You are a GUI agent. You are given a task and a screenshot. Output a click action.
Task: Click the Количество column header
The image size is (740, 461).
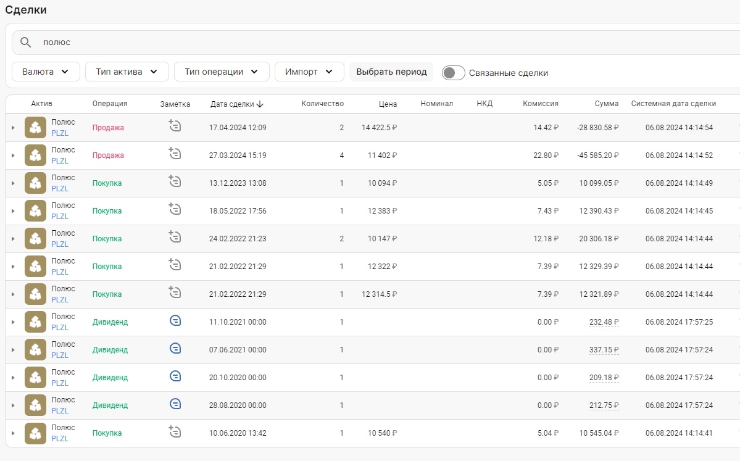pos(322,103)
